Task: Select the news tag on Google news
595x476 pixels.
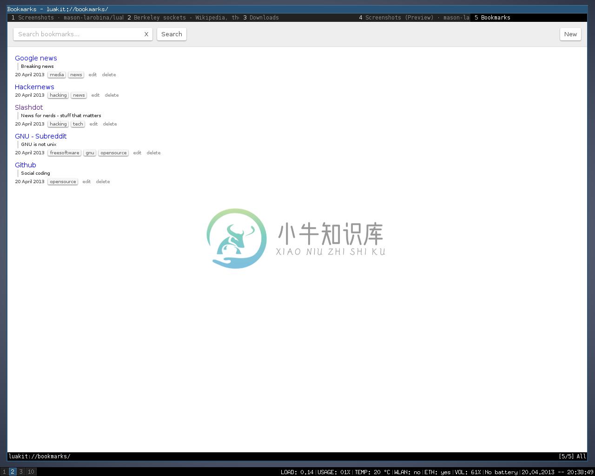Action: pyautogui.click(x=76, y=75)
